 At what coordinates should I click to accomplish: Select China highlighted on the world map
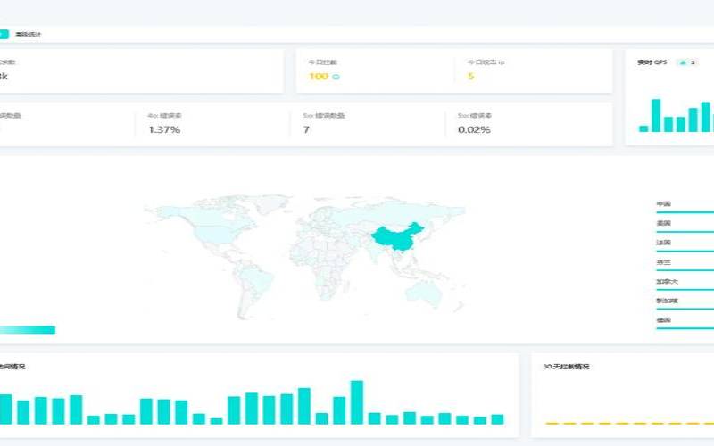398,236
